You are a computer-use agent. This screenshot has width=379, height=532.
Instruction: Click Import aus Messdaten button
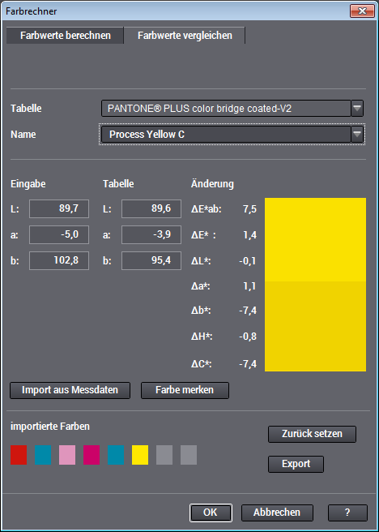point(70,390)
